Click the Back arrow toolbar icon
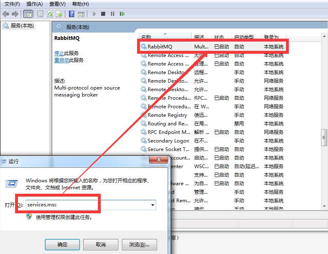The width and height of the screenshot is (328, 254). [6, 14]
